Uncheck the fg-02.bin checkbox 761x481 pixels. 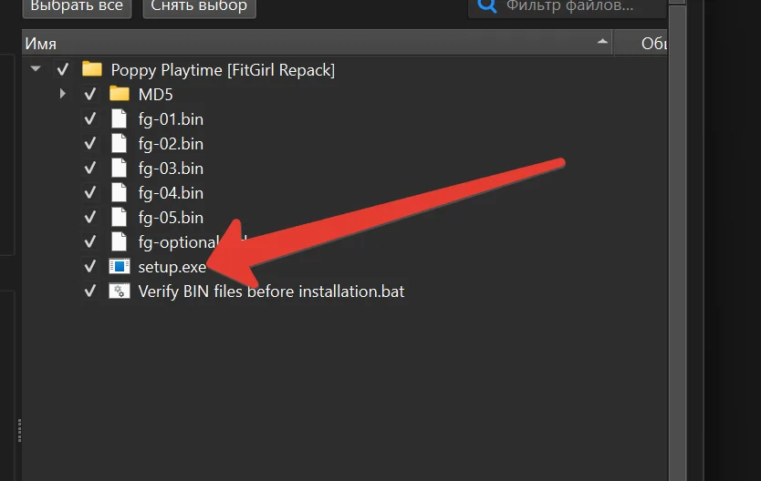coord(89,143)
